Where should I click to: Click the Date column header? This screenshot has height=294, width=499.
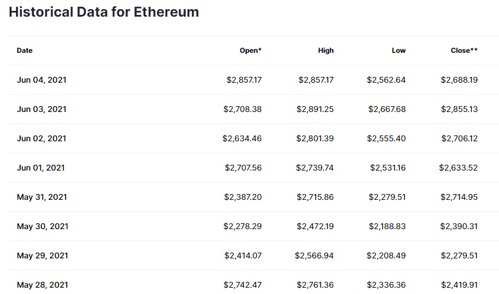click(x=25, y=51)
